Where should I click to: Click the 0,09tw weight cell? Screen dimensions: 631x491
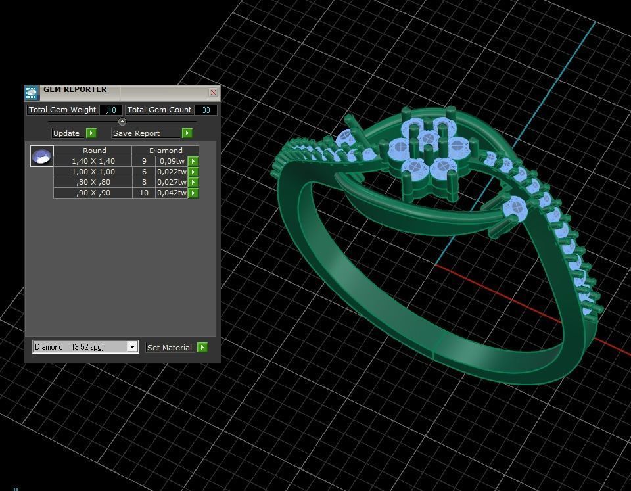point(172,161)
